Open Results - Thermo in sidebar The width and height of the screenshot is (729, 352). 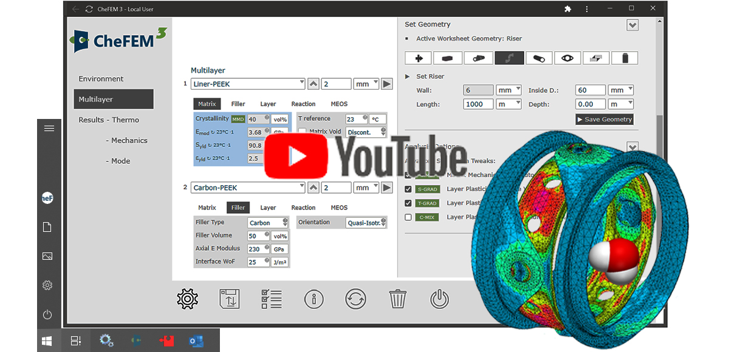pos(109,120)
